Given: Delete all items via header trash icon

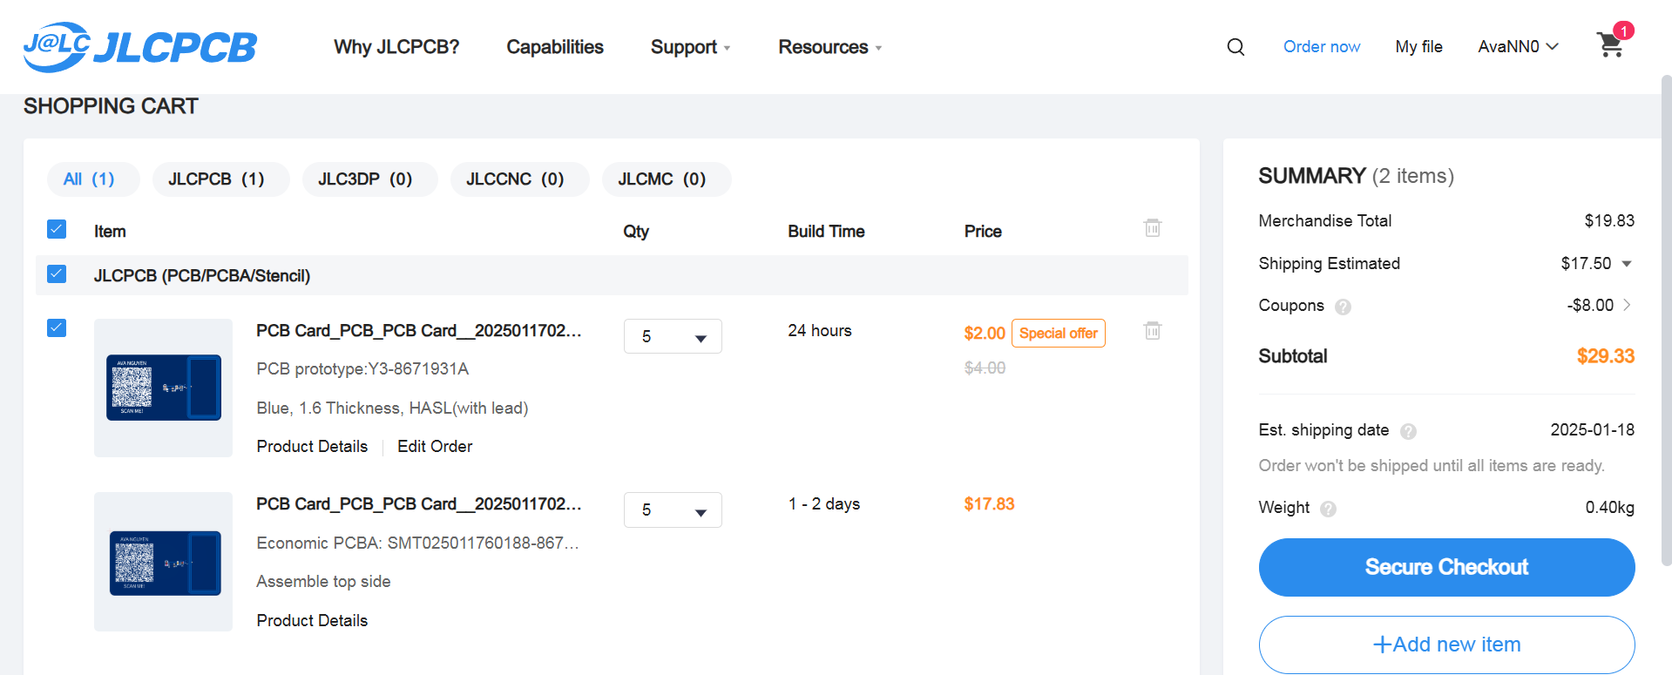Looking at the screenshot, I should pos(1153,228).
